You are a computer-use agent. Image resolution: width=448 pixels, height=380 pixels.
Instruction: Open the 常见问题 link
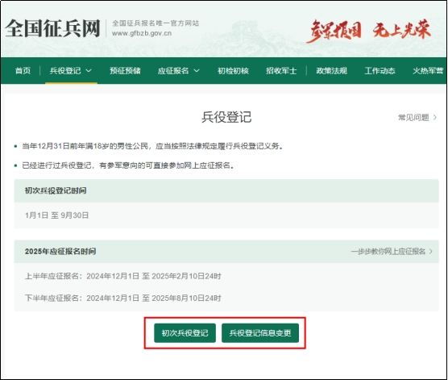click(x=413, y=117)
